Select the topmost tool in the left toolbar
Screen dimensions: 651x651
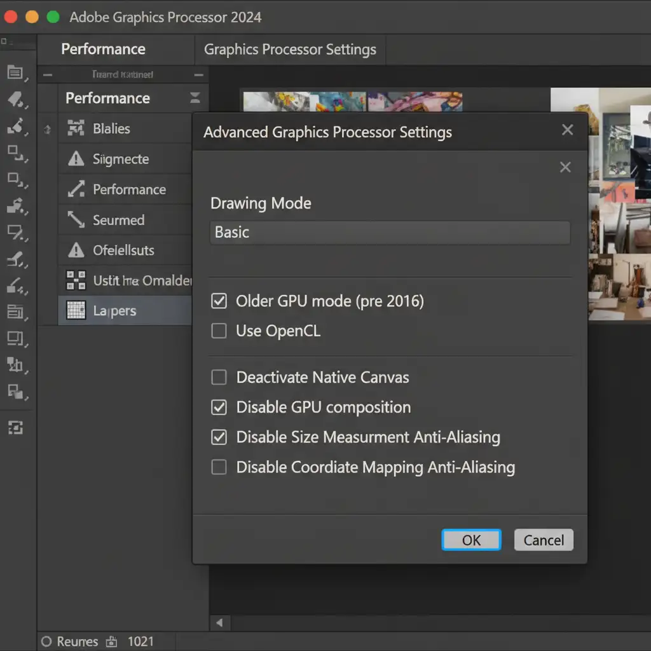tap(15, 72)
